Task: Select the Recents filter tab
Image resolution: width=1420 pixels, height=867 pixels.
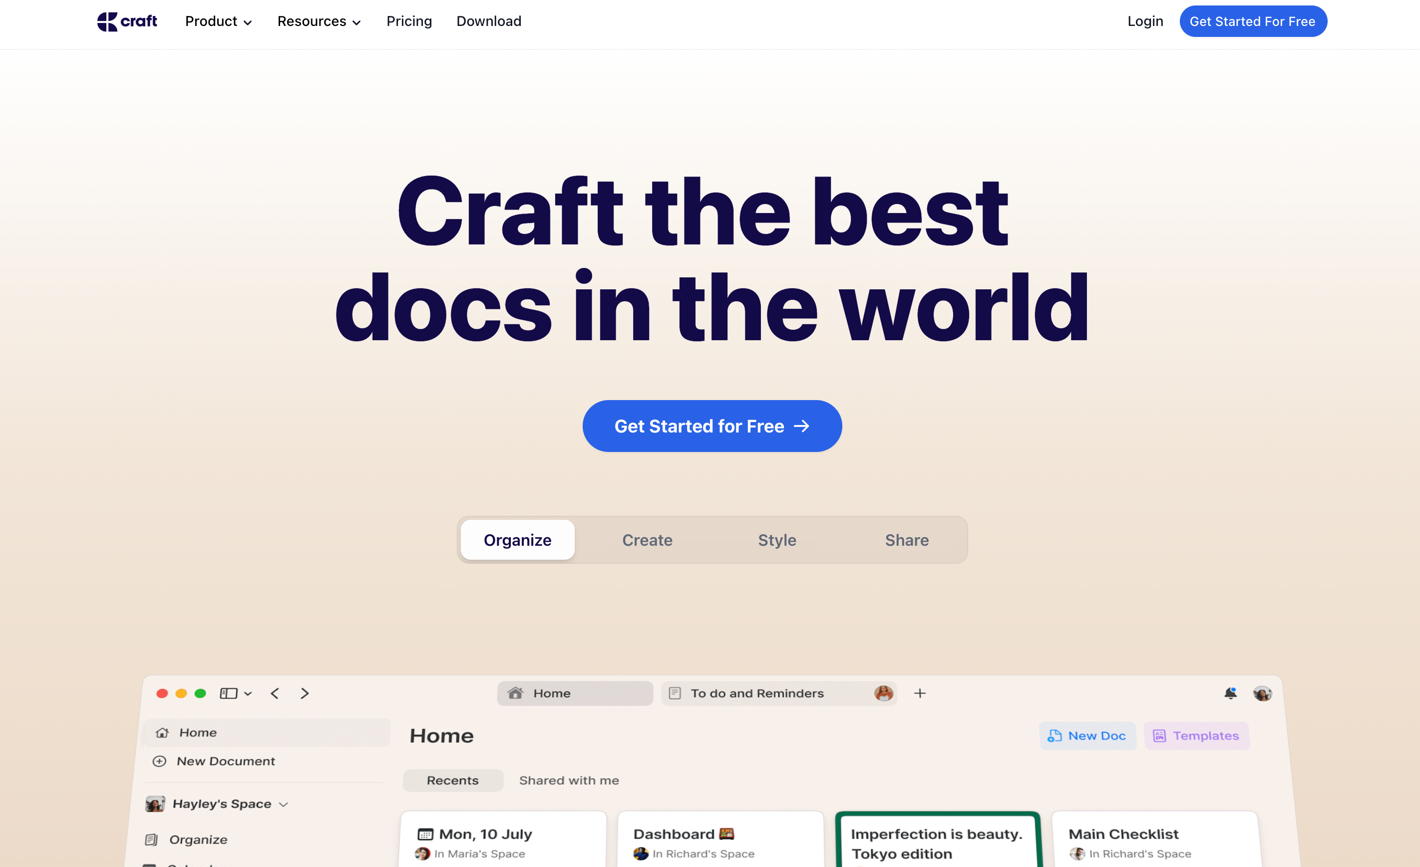Action: point(452,780)
